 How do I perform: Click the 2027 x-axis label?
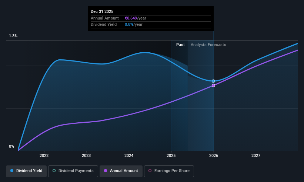coord(256,155)
